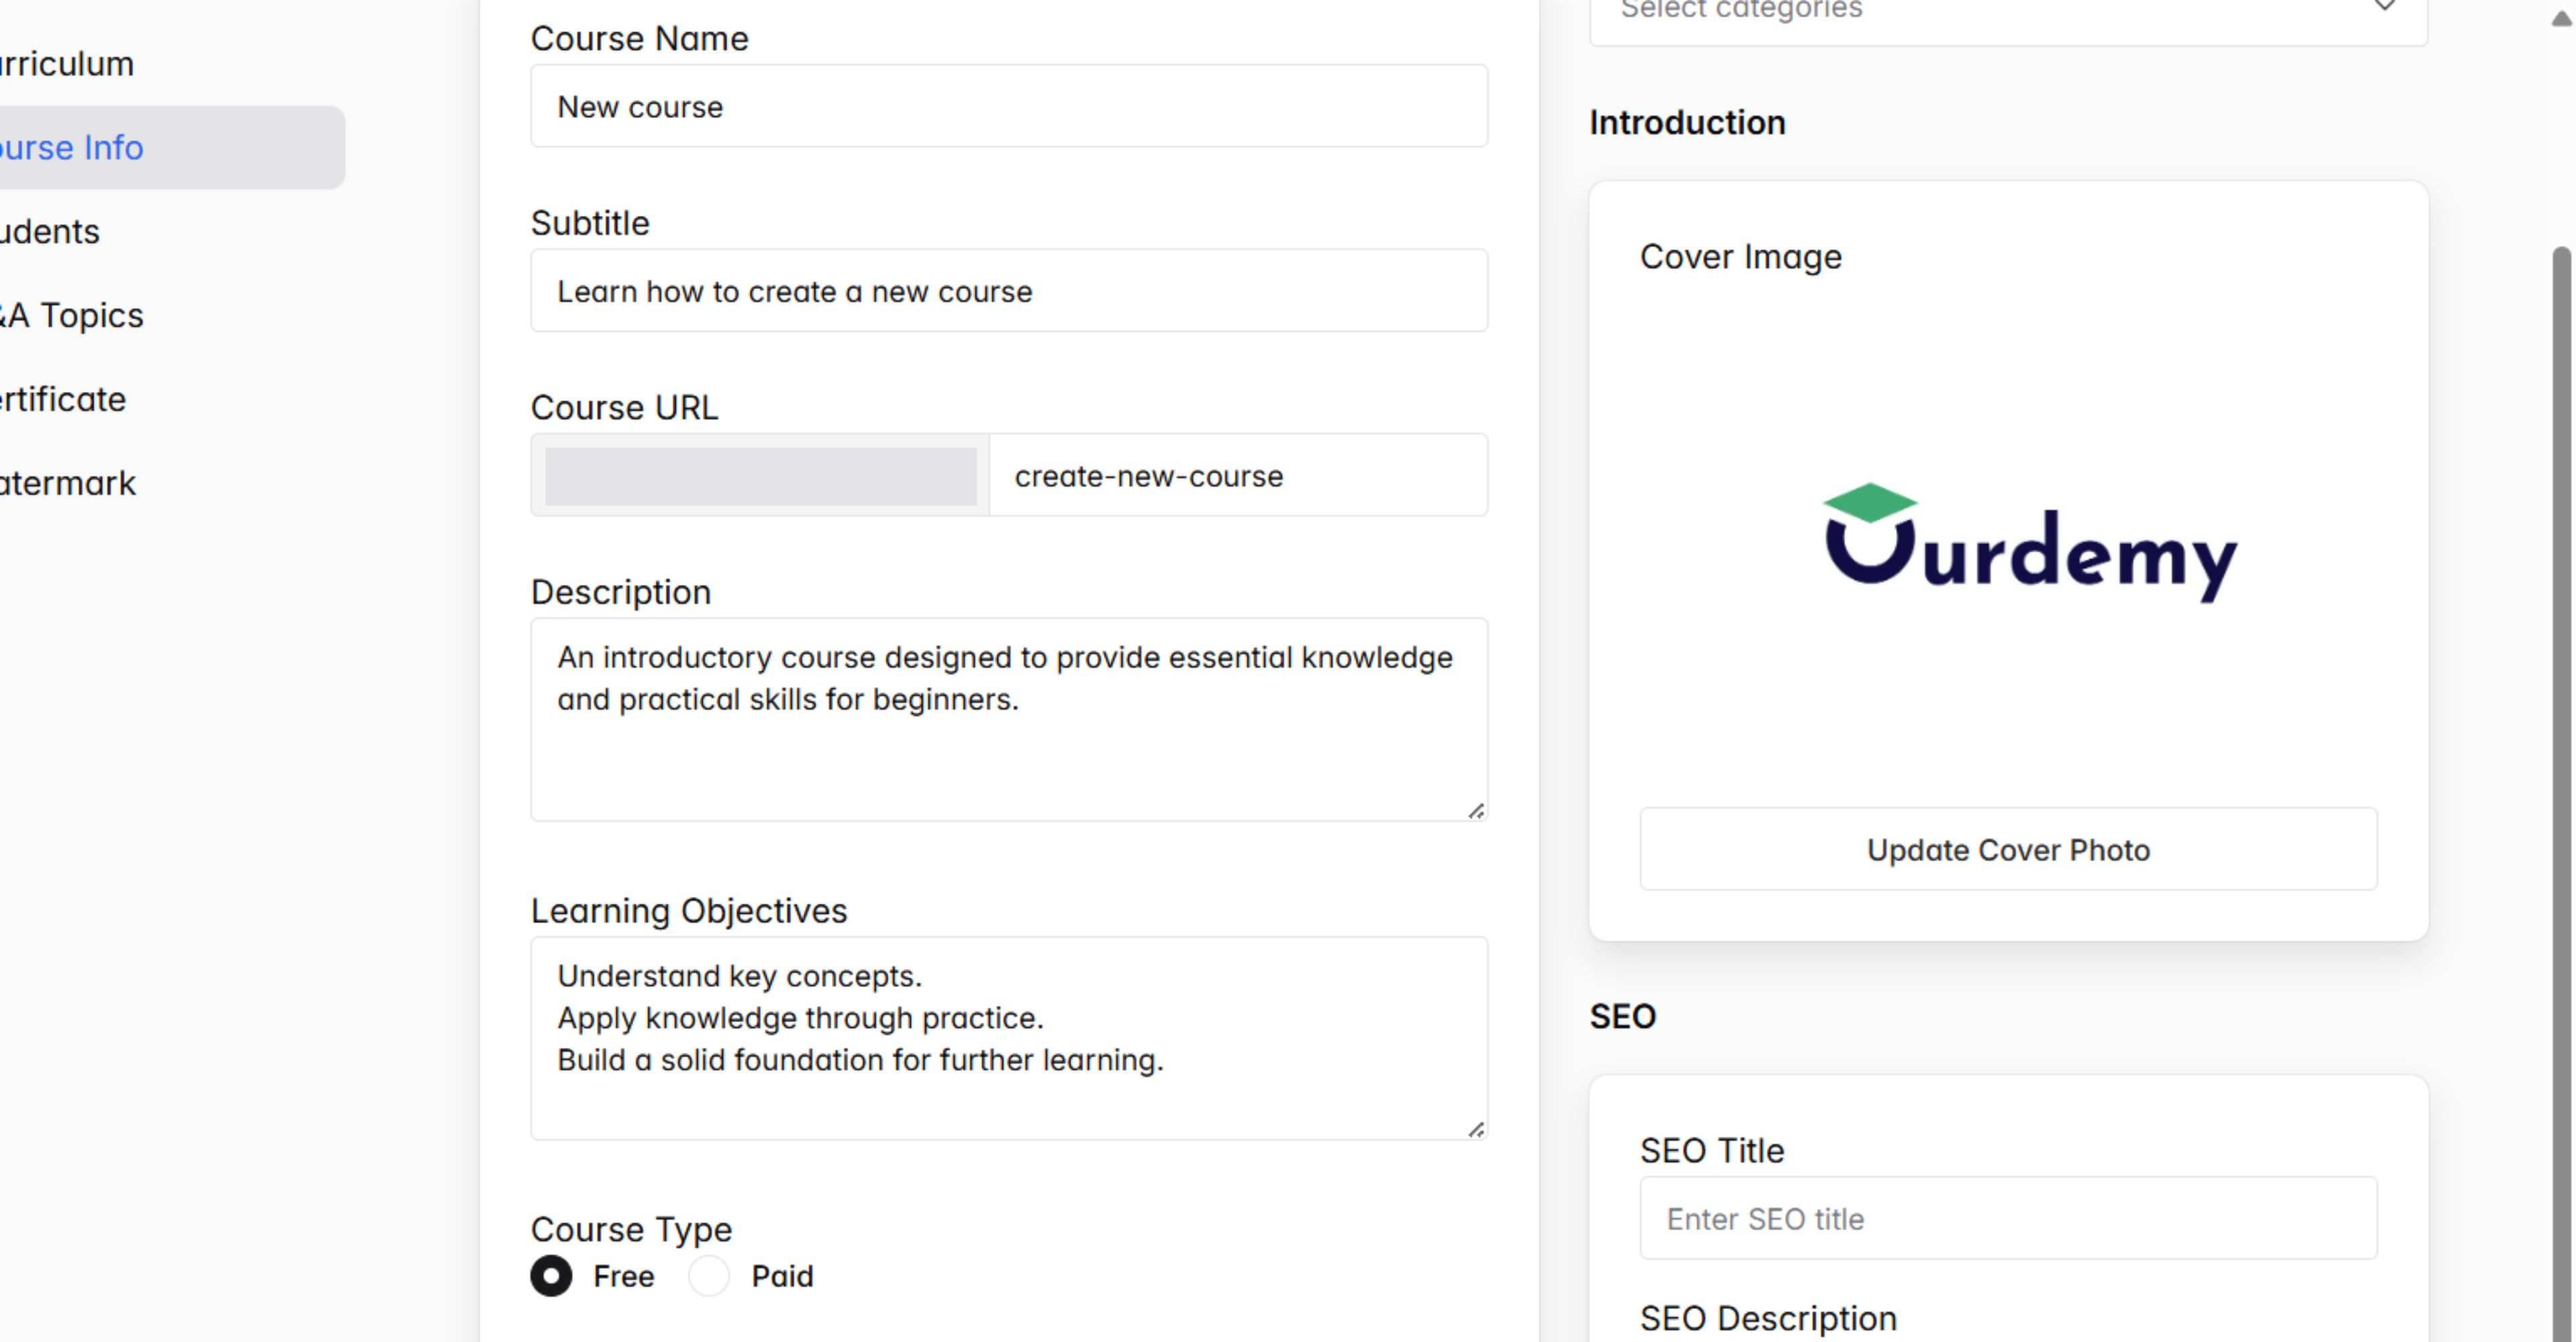Screen dimensions: 2576x1342
Task: Open the Q&A Topics section
Action: pyautogui.click(x=71, y=315)
